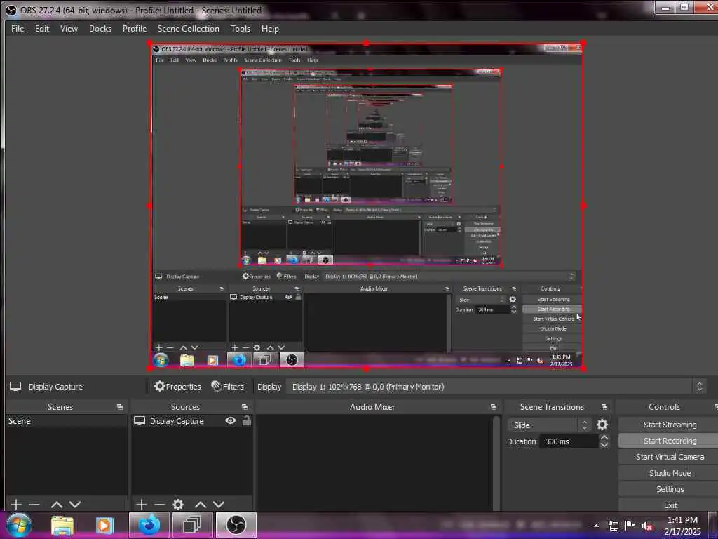Click the Properties gear button

tap(177, 387)
